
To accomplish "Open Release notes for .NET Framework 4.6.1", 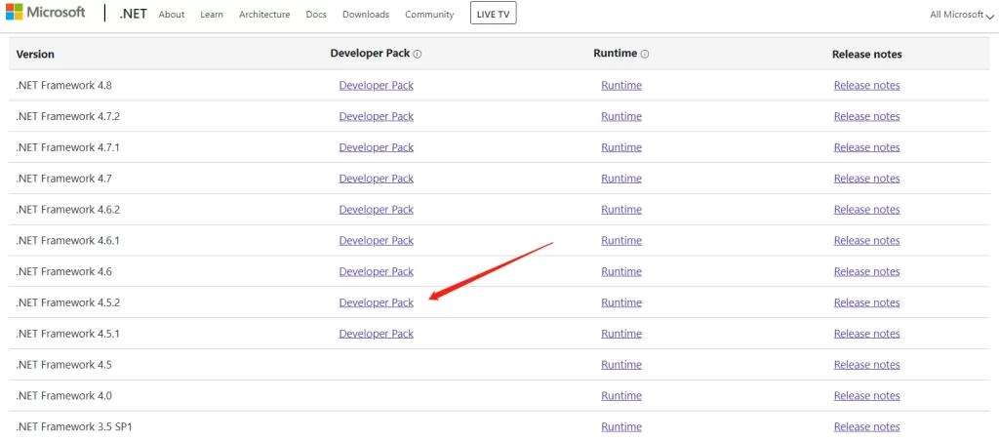I will (x=866, y=240).
